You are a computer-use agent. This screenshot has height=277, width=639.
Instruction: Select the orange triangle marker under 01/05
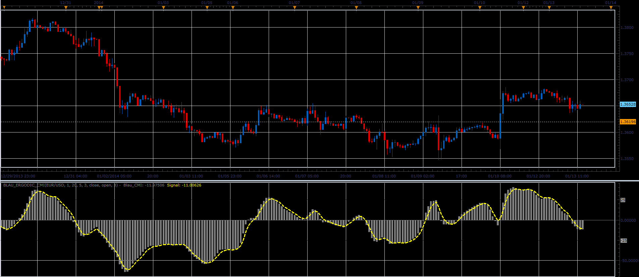point(207,7)
